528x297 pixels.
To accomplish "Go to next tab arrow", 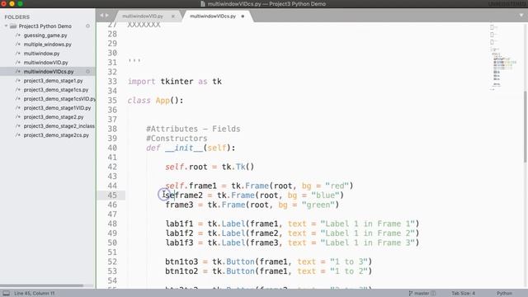I will [107, 16].
